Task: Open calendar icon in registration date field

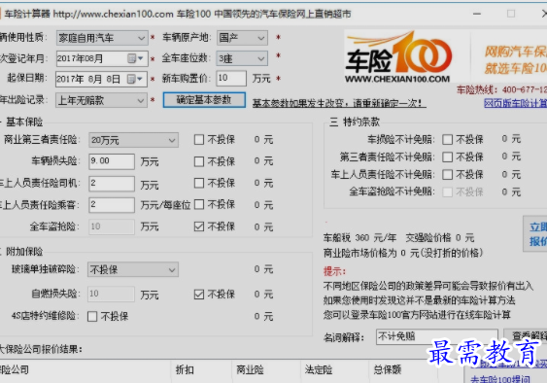Action: (131, 58)
